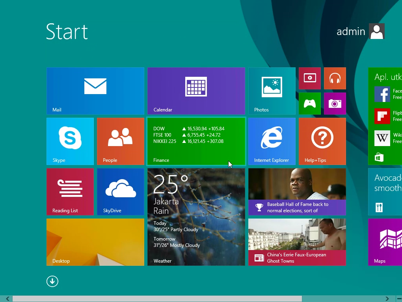Click the admin account name
Screen dimensions: 402x302
click(x=350, y=31)
